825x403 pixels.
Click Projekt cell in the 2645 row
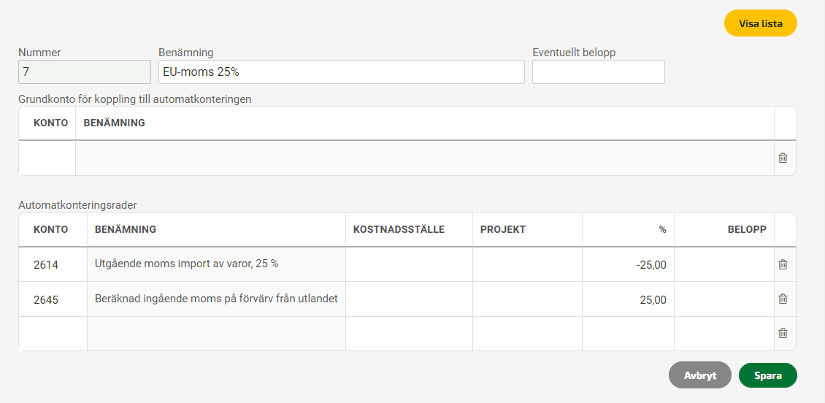coord(527,299)
